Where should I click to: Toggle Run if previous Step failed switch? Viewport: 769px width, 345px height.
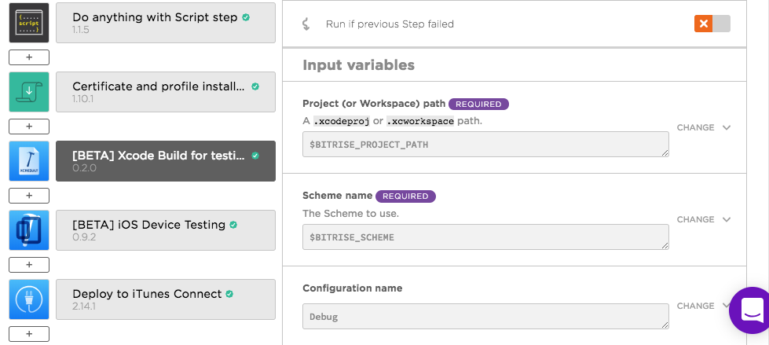click(712, 24)
